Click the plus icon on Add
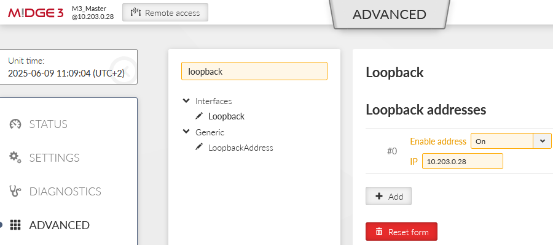 coord(379,196)
